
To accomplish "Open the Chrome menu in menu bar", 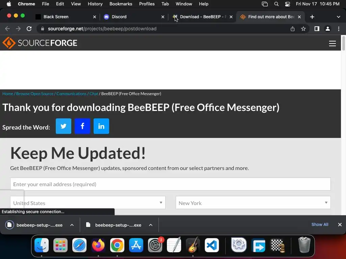I will coord(26,4).
